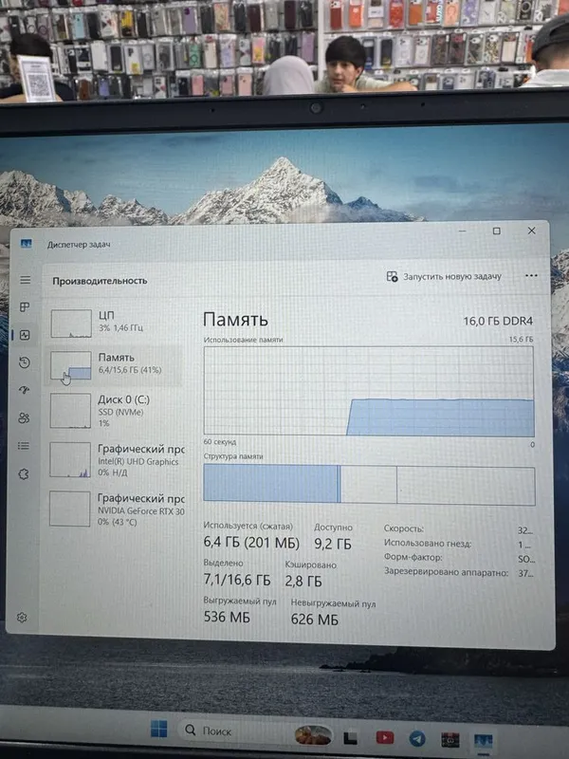Select the Processes icon in sidebar

pyautogui.click(x=25, y=306)
